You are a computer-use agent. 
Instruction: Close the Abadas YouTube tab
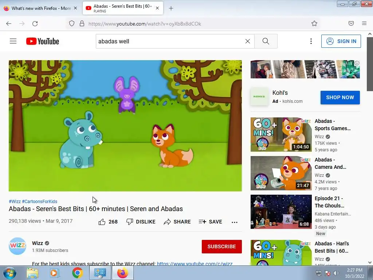point(157,8)
